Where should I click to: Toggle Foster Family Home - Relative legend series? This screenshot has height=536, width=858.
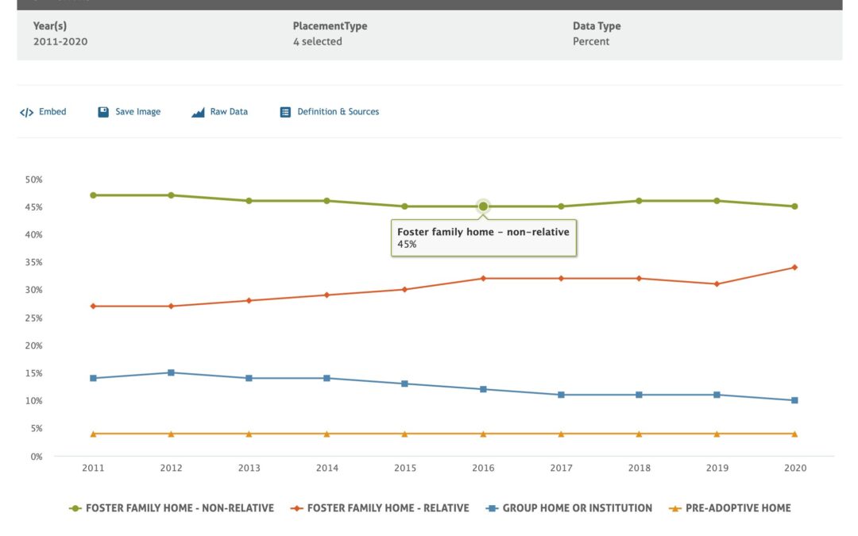click(388, 508)
